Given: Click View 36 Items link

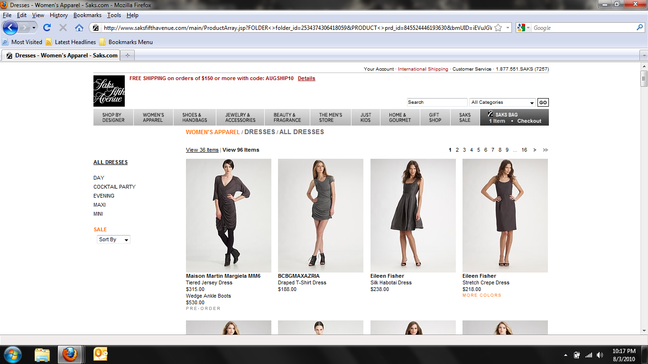Looking at the screenshot, I should click(202, 150).
